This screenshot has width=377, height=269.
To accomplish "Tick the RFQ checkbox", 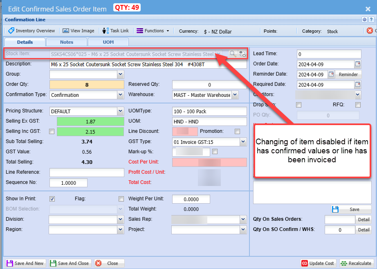I will [358, 105].
